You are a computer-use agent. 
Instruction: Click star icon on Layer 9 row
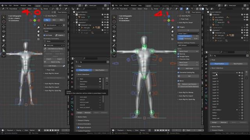[242, 79]
